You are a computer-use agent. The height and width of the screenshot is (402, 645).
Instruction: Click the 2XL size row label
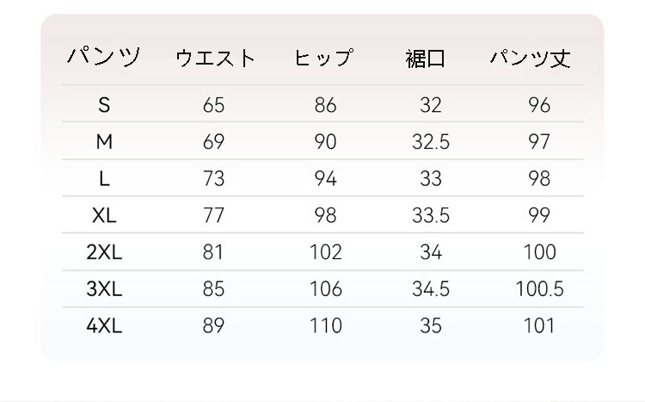tap(104, 252)
